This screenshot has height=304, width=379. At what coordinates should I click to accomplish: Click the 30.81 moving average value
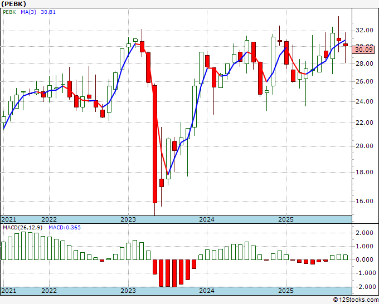(x=48, y=12)
